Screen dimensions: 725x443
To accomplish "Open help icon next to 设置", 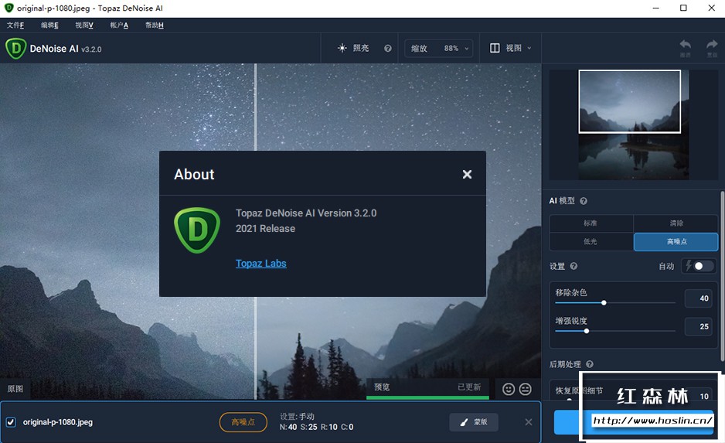I will pos(574,266).
